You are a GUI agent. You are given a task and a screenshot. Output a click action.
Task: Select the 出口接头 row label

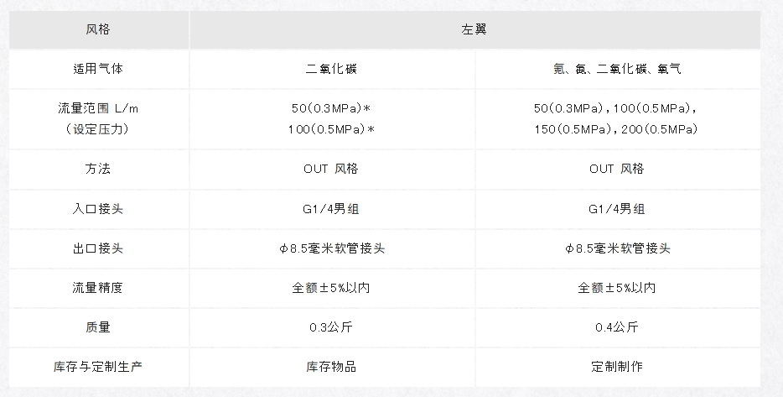98,248
